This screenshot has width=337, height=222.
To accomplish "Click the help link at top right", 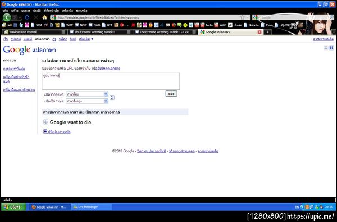I will point(324,39).
